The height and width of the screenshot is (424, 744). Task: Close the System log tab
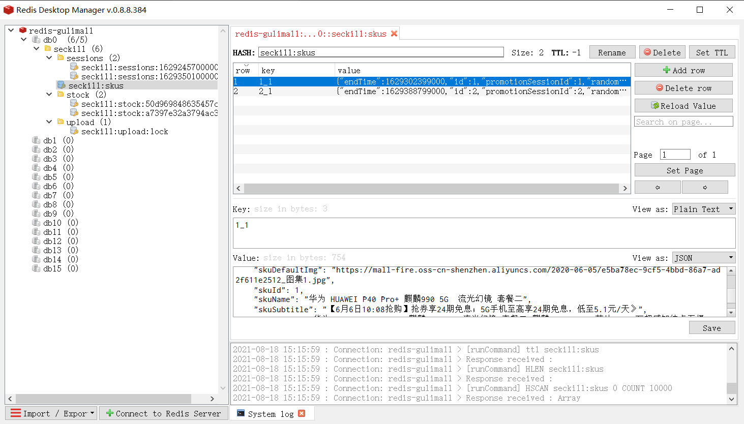pyautogui.click(x=302, y=413)
